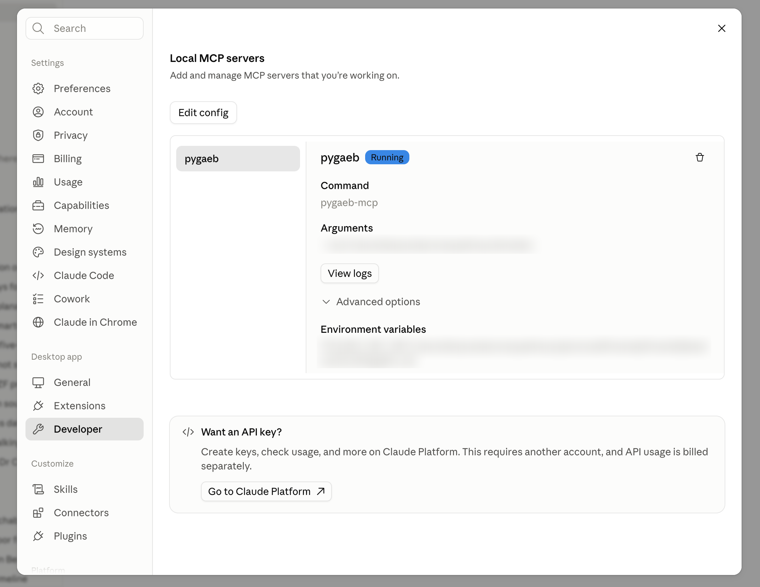Select the Developer sidebar item
The height and width of the screenshot is (587, 760).
(85, 429)
